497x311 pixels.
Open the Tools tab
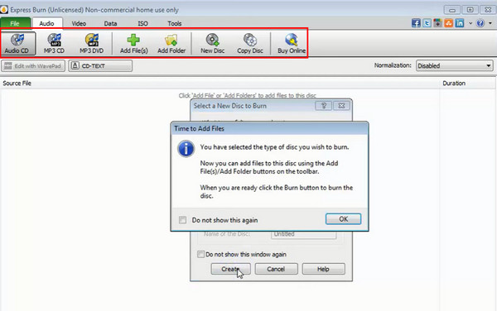click(x=174, y=23)
